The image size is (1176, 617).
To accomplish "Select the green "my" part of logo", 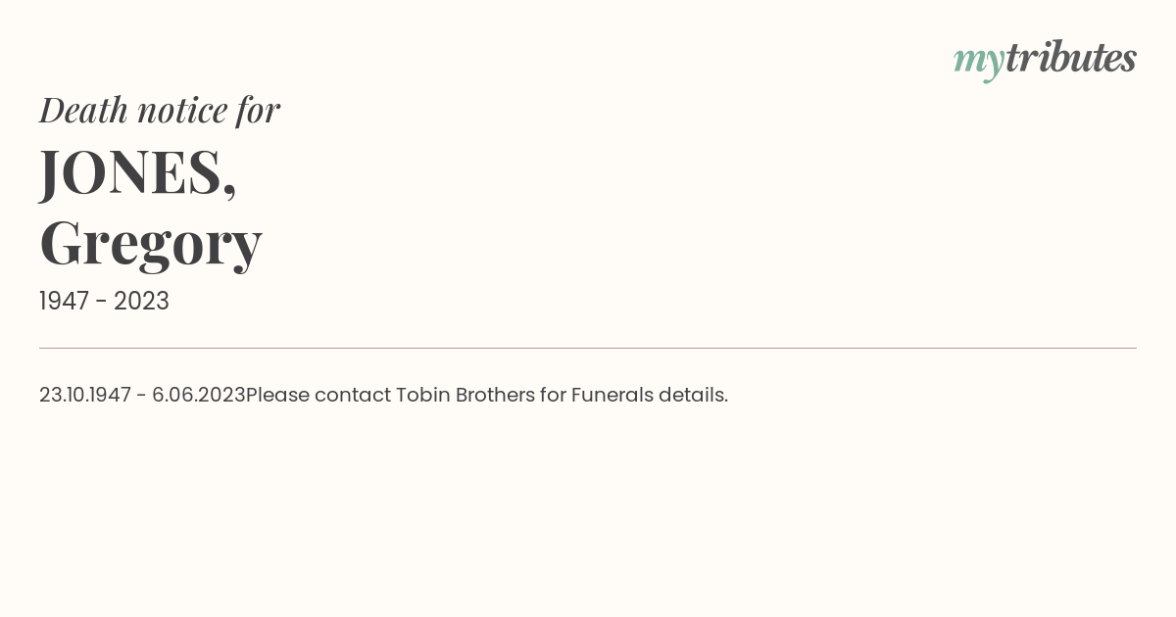I will (979, 63).
